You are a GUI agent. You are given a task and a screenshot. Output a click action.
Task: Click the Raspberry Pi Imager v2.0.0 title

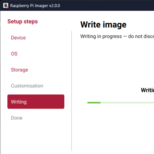(x=35, y=6)
